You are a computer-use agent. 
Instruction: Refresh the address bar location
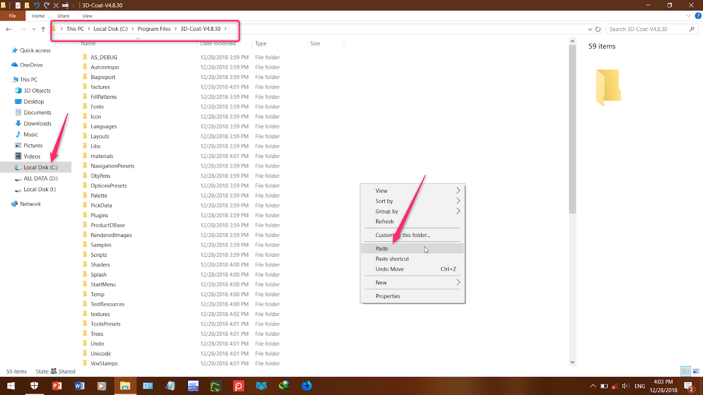tap(598, 29)
